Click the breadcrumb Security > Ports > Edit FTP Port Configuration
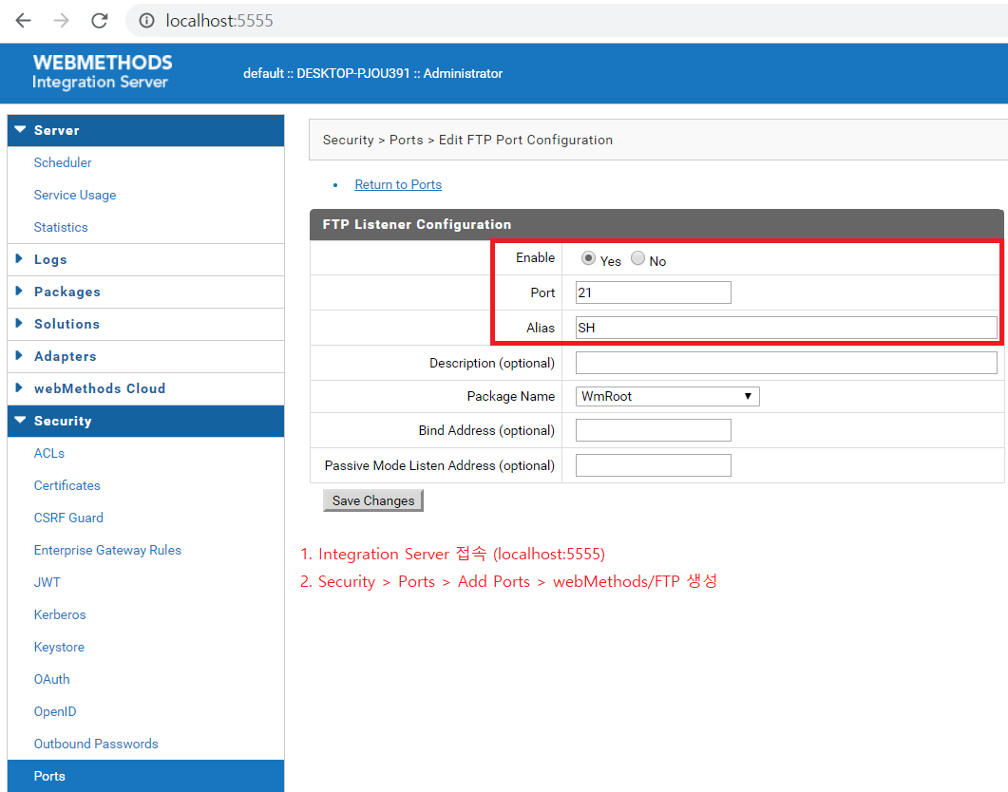The height and width of the screenshot is (792, 1008). coord(467,140)
